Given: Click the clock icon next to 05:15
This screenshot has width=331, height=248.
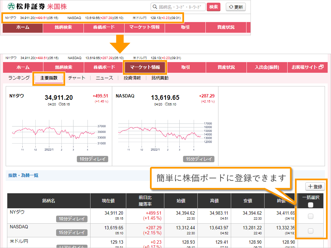Looking at the screenshot, I should coord(60,104).
